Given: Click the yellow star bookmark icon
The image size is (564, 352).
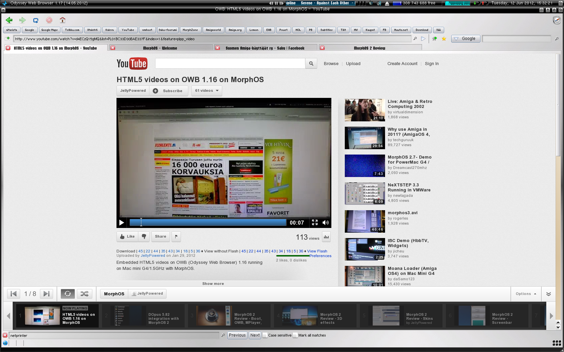Looking at the screenshot, I should 444,39.
